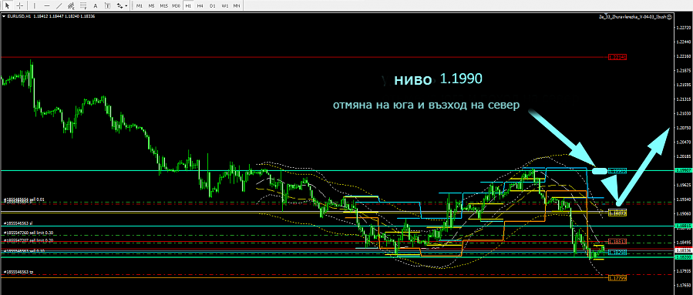Select the Fibonacci retracement tool
This screenshot has height=295, width=693.
(x=83, y=5)
